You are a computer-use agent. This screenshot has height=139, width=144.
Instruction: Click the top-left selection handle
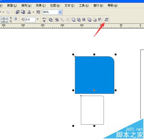click(x=73, y=55)
